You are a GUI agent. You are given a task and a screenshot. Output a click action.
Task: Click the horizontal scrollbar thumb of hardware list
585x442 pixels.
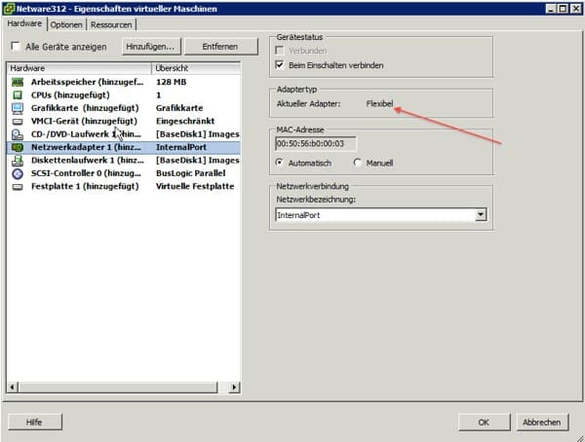point(118,387)
